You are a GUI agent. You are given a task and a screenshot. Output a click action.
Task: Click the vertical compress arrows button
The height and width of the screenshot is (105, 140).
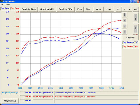click(136, 17)
